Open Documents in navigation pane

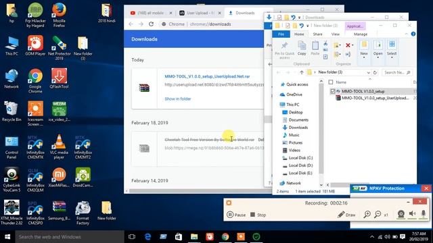pyautogui.click(x=296, y=120)
